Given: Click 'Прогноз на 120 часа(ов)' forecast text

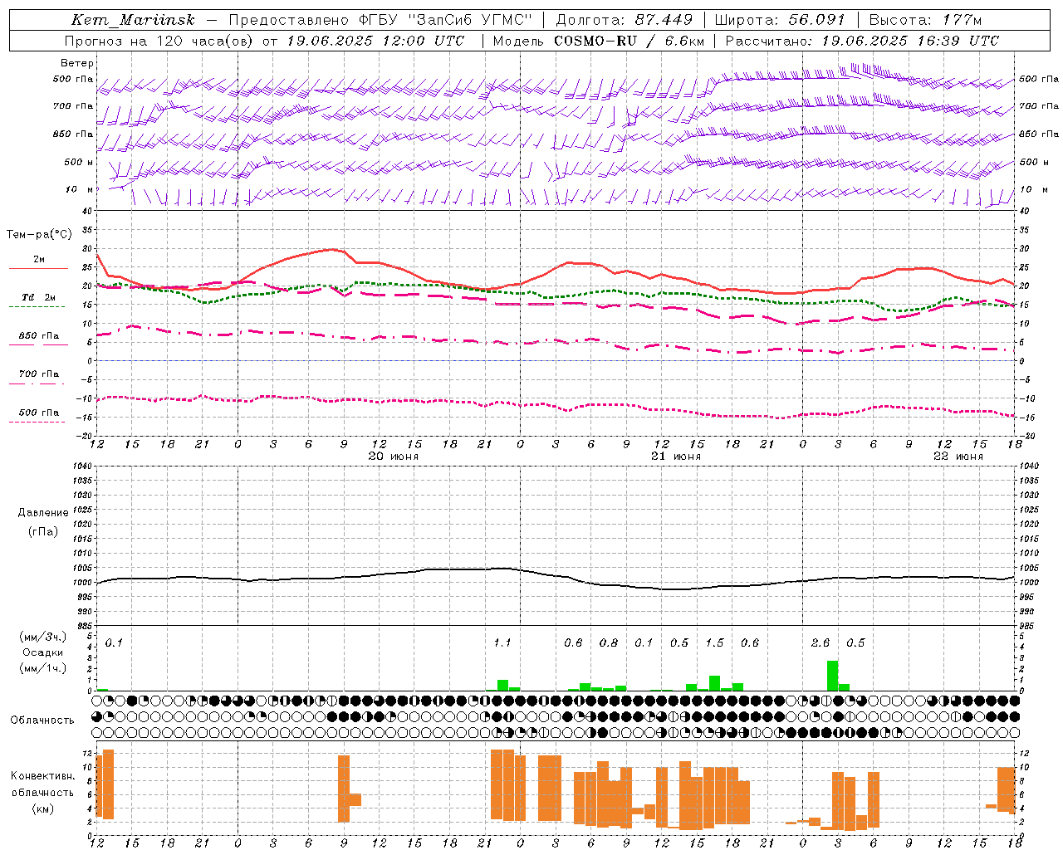Looking at the screenshot, I should click(x=160, y=41).
